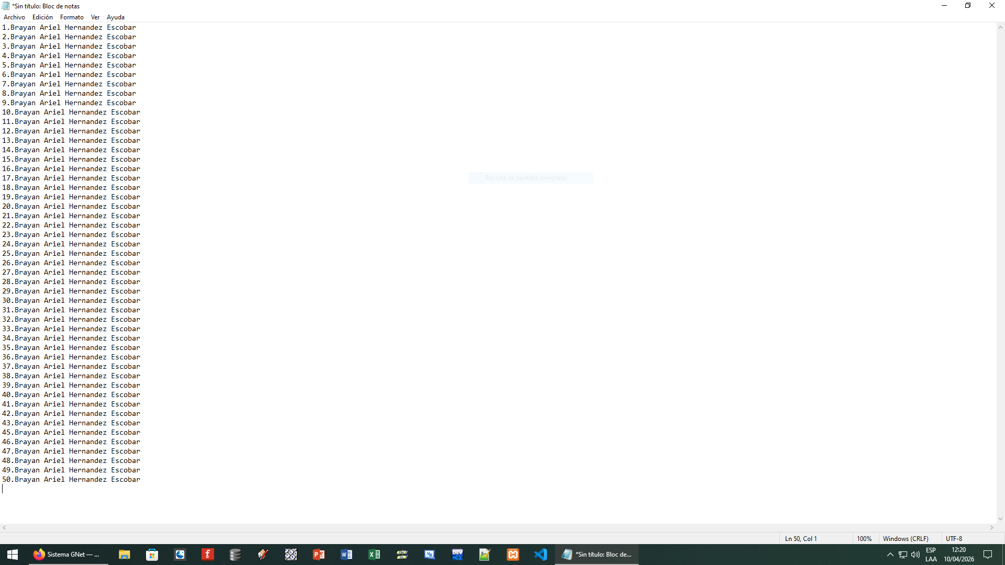The width and height of the screenshot is (1005, 565).
Task: Open the Ayuda menu
Action: pos(115,17)
